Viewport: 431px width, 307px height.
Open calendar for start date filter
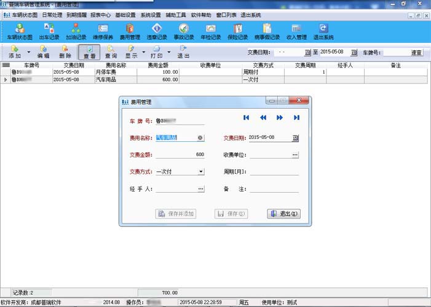point(307,52)
